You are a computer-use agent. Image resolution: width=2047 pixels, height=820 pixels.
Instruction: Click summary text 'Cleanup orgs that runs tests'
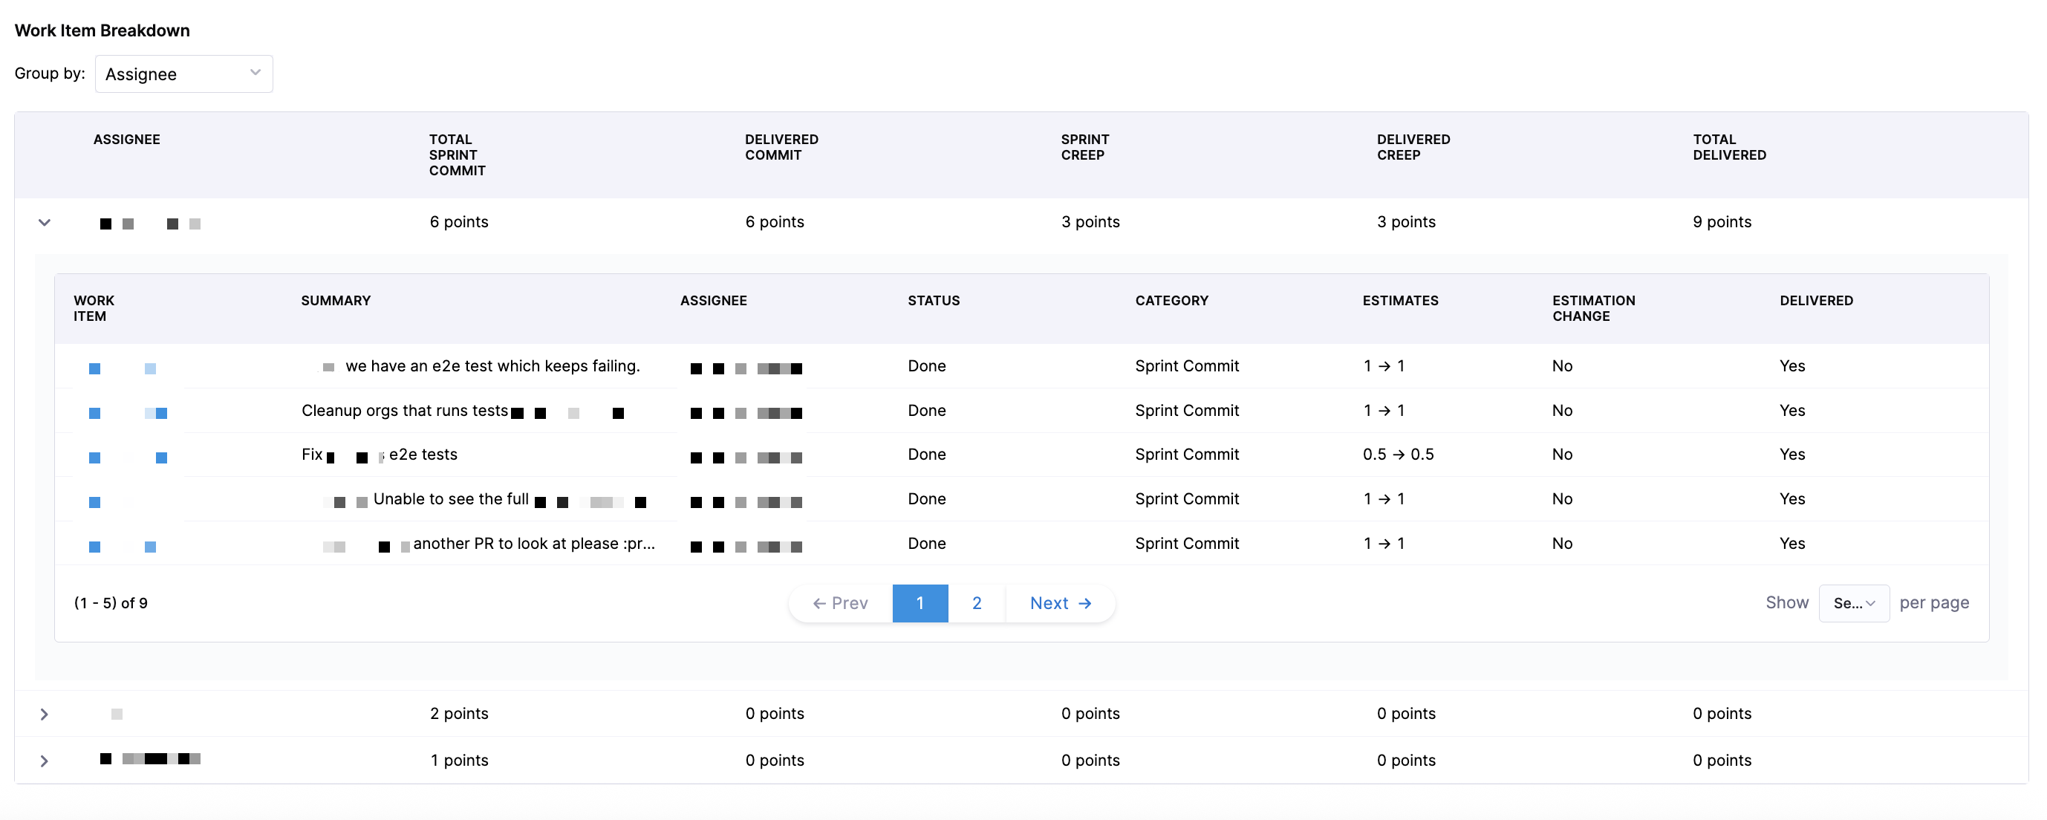(405, 411)
